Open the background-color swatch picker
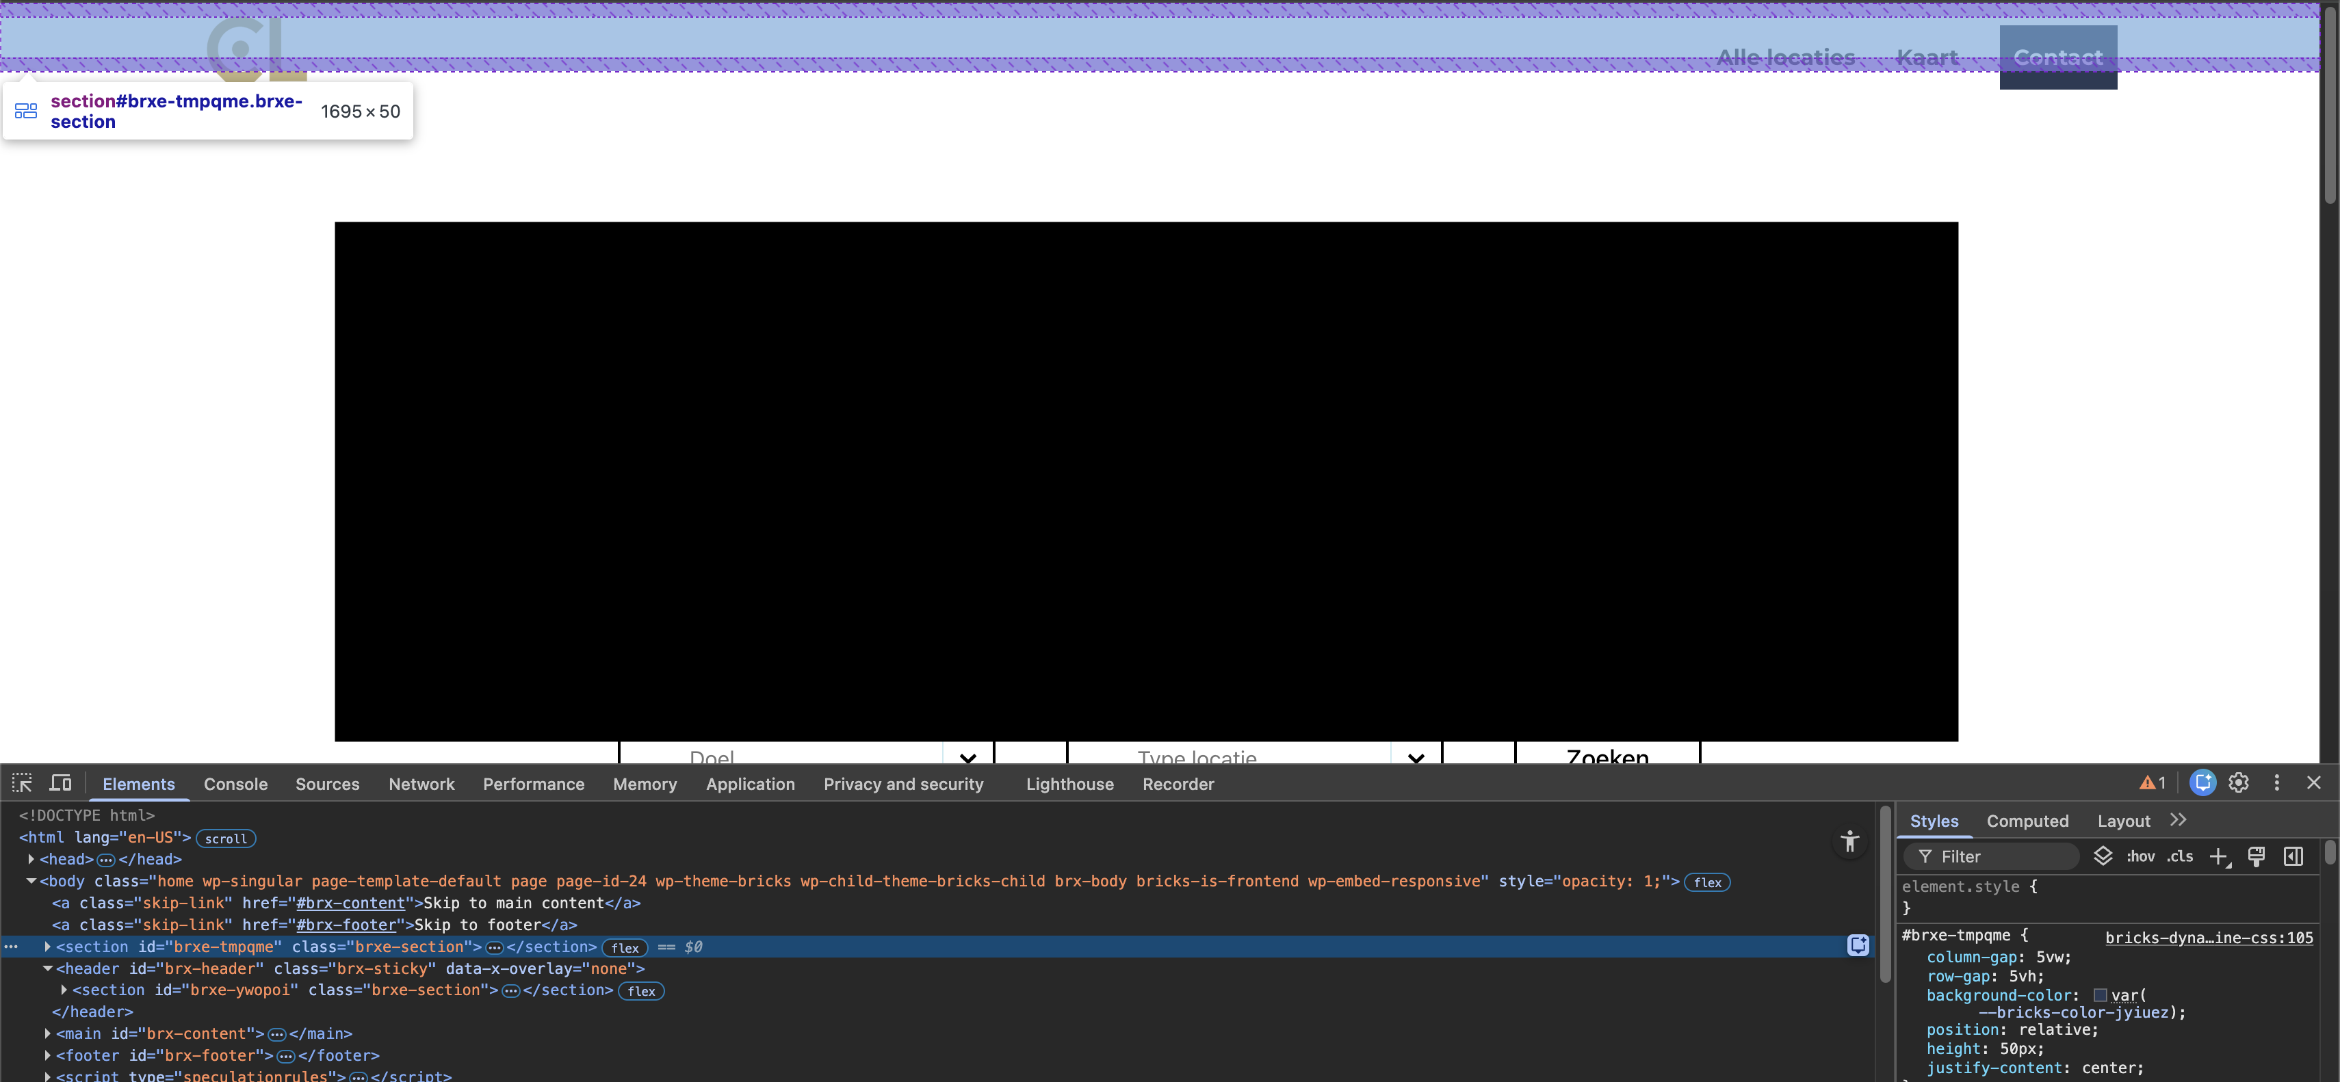The height and width of the screenshot is (1082, 2340). [2101, 995]
